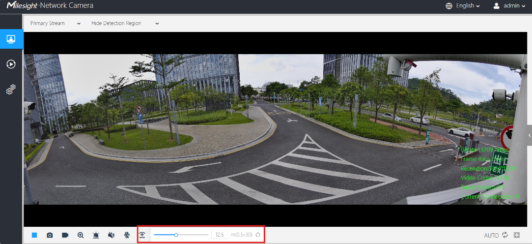Stop the live video stream
Screen dimensions: 532x244
(34, 235)
